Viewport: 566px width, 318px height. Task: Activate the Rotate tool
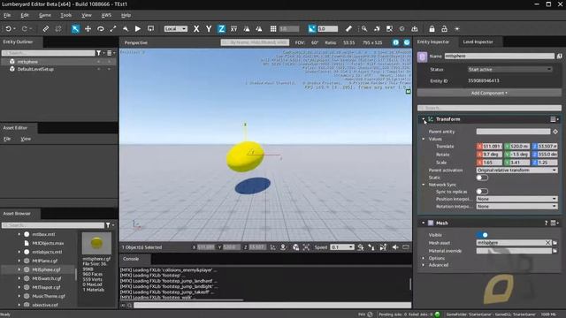[x=100, y=29]
